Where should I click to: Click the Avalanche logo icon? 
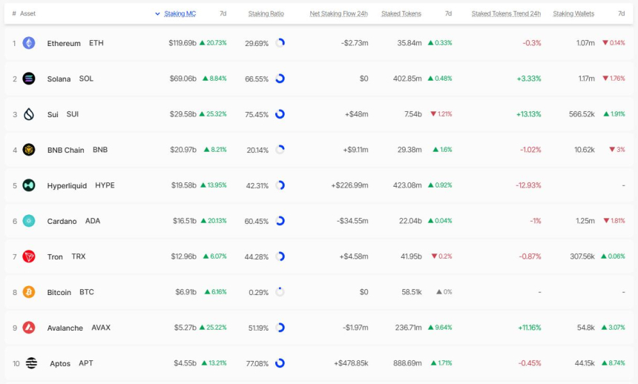[x=29, y=328]
